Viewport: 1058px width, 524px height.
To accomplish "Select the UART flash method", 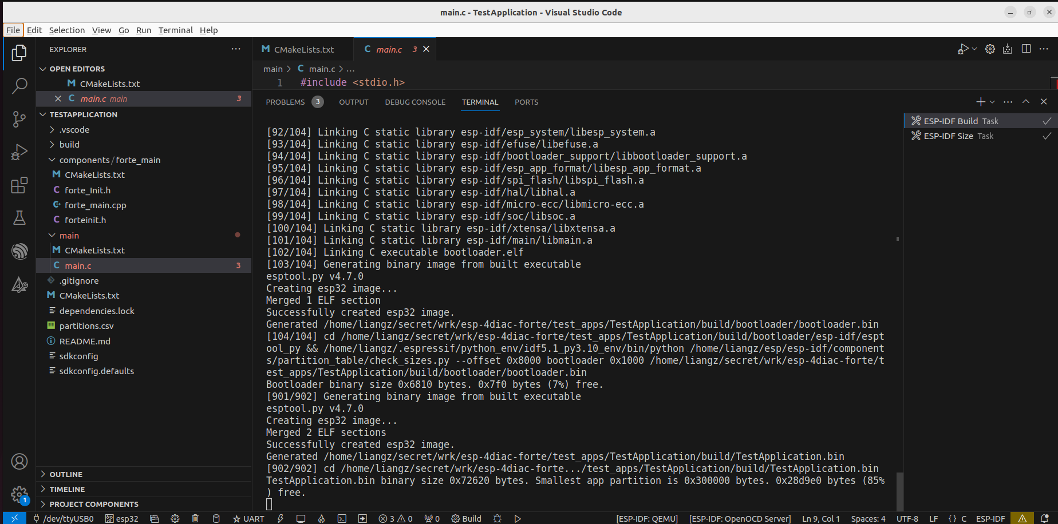I will (x=248, y=518).
